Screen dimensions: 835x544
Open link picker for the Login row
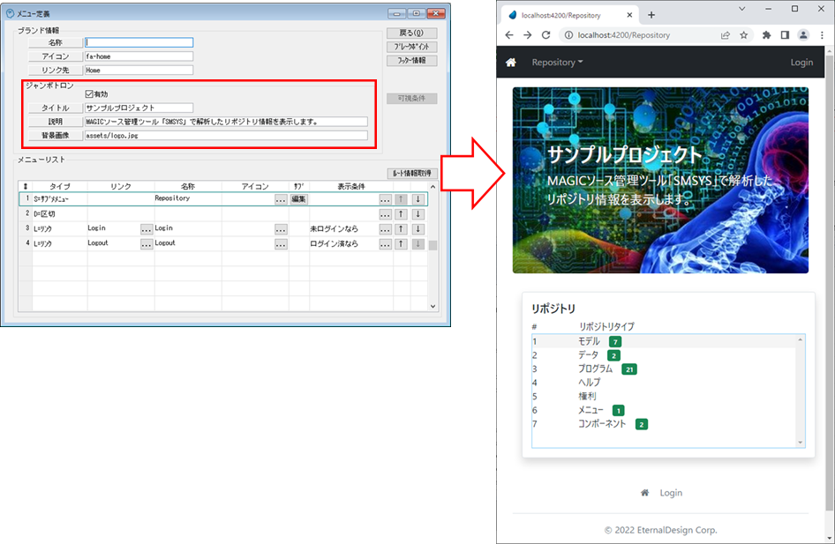[147, 229]
